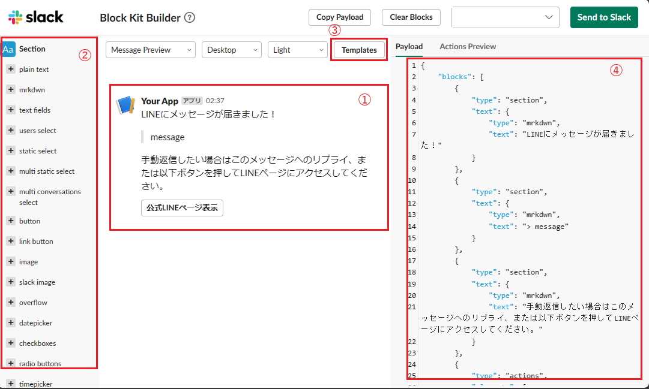Add slack image block plus icon
The height and width of the screenshot is (389, 649).
pyautogui.click(x=11, y=282)
